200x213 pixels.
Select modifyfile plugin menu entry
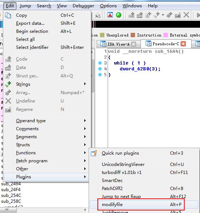click(144, 205)
